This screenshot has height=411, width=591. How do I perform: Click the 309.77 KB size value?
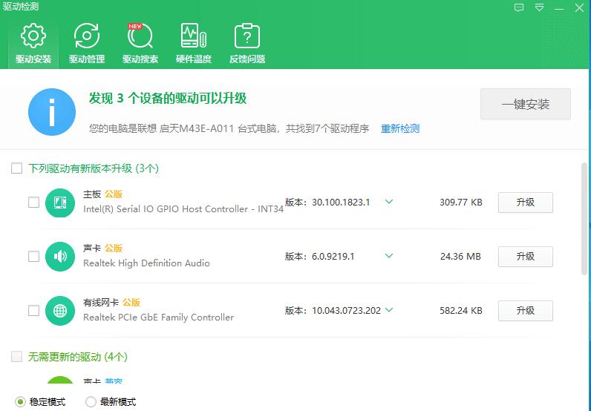coord(460,203)
